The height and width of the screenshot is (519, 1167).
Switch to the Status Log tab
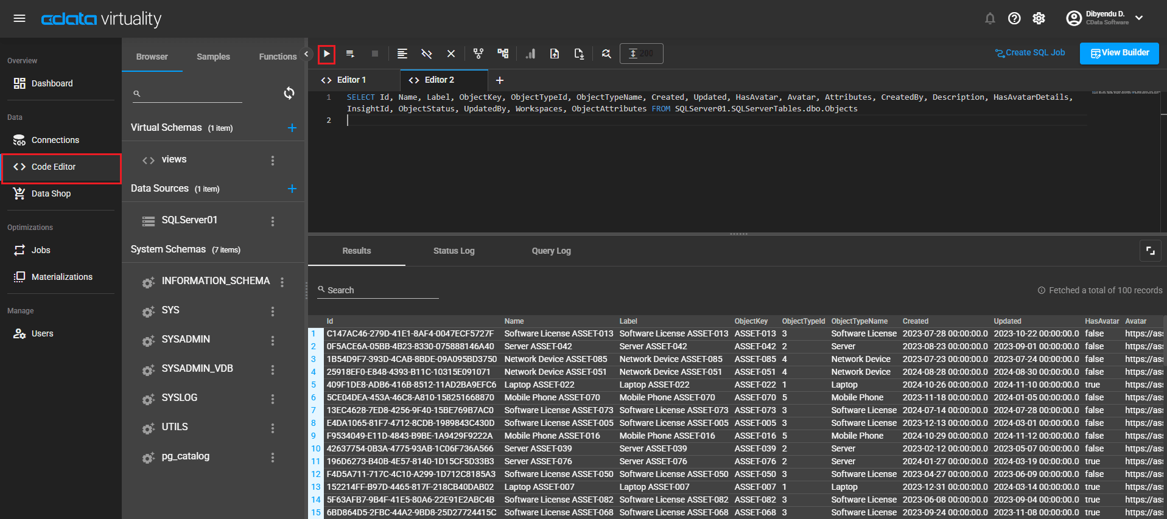(454, 251)
